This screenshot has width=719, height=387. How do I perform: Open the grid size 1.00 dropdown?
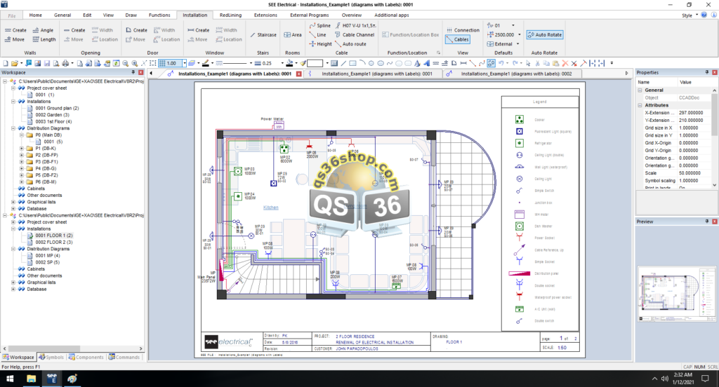pos(185,63)
